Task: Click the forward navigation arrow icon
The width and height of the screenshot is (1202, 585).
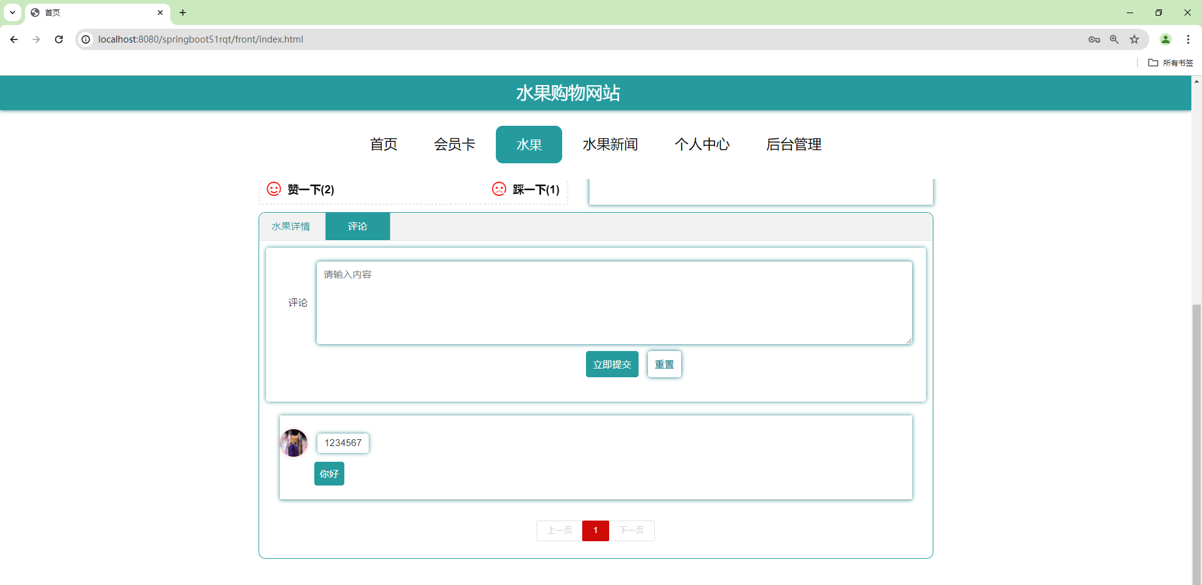Action: (x=36, y=39)
